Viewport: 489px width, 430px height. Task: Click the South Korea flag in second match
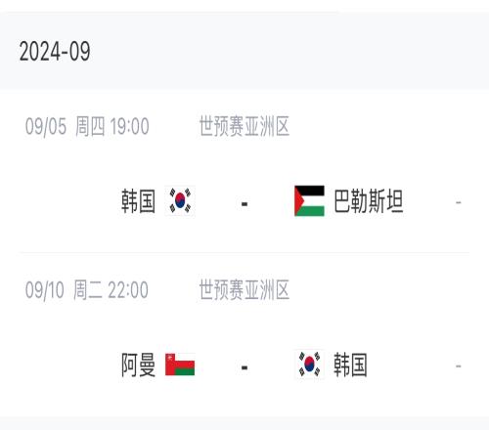coord(309,365)
